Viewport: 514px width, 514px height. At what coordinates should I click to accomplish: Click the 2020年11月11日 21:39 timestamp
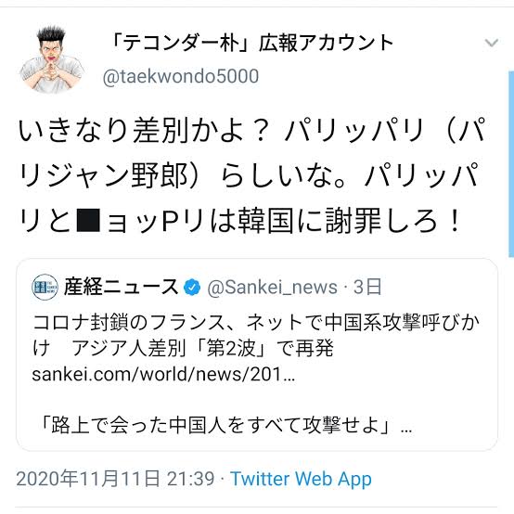point(115,479)
